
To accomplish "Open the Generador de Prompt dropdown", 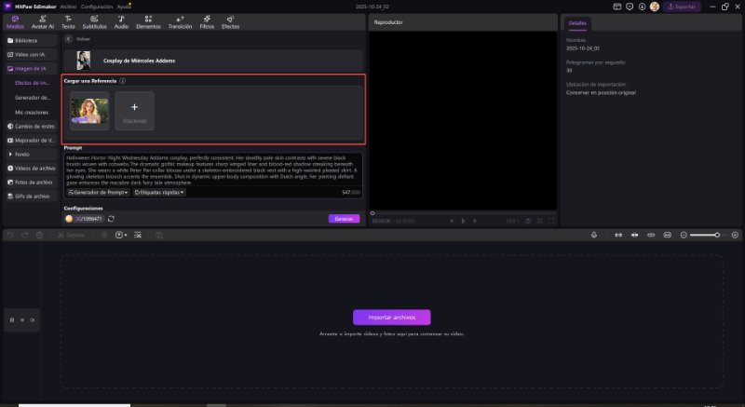I will click(99, 193).
